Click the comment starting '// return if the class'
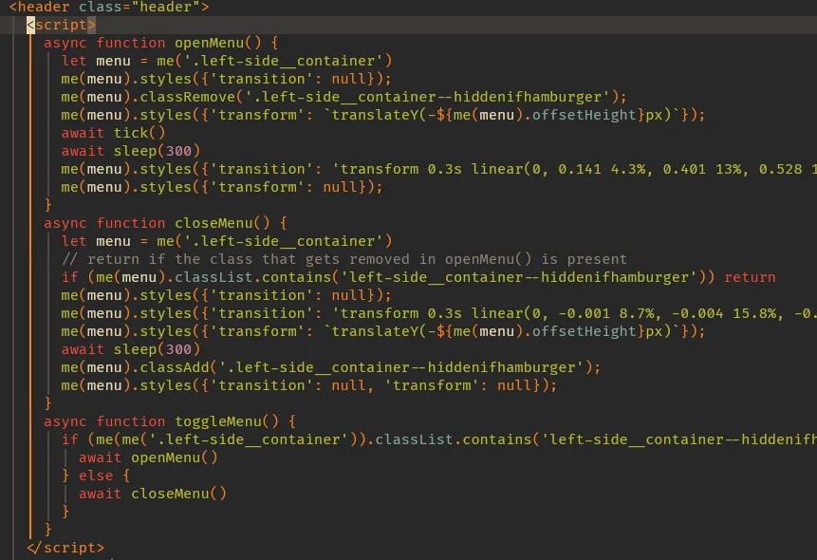This screenshot has height=560, width=817. click(344, 259)
